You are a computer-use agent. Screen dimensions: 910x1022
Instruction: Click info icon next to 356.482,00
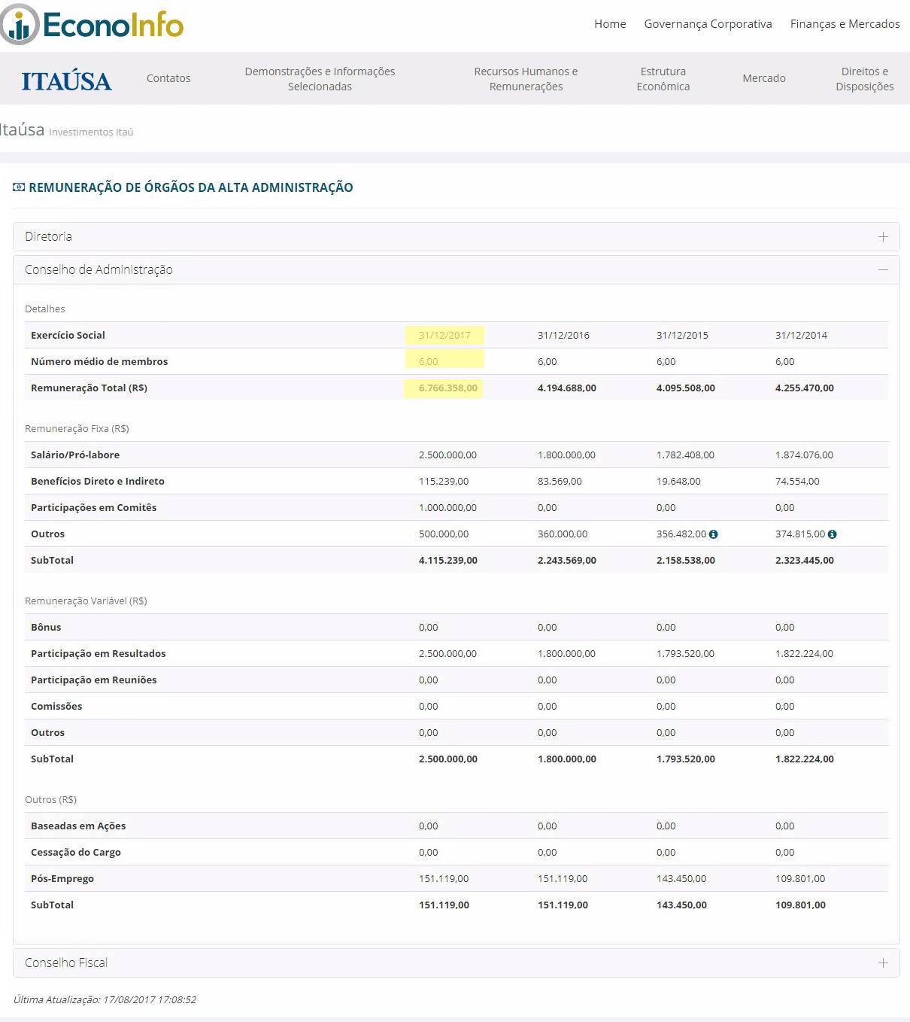[x=713, y=534]
